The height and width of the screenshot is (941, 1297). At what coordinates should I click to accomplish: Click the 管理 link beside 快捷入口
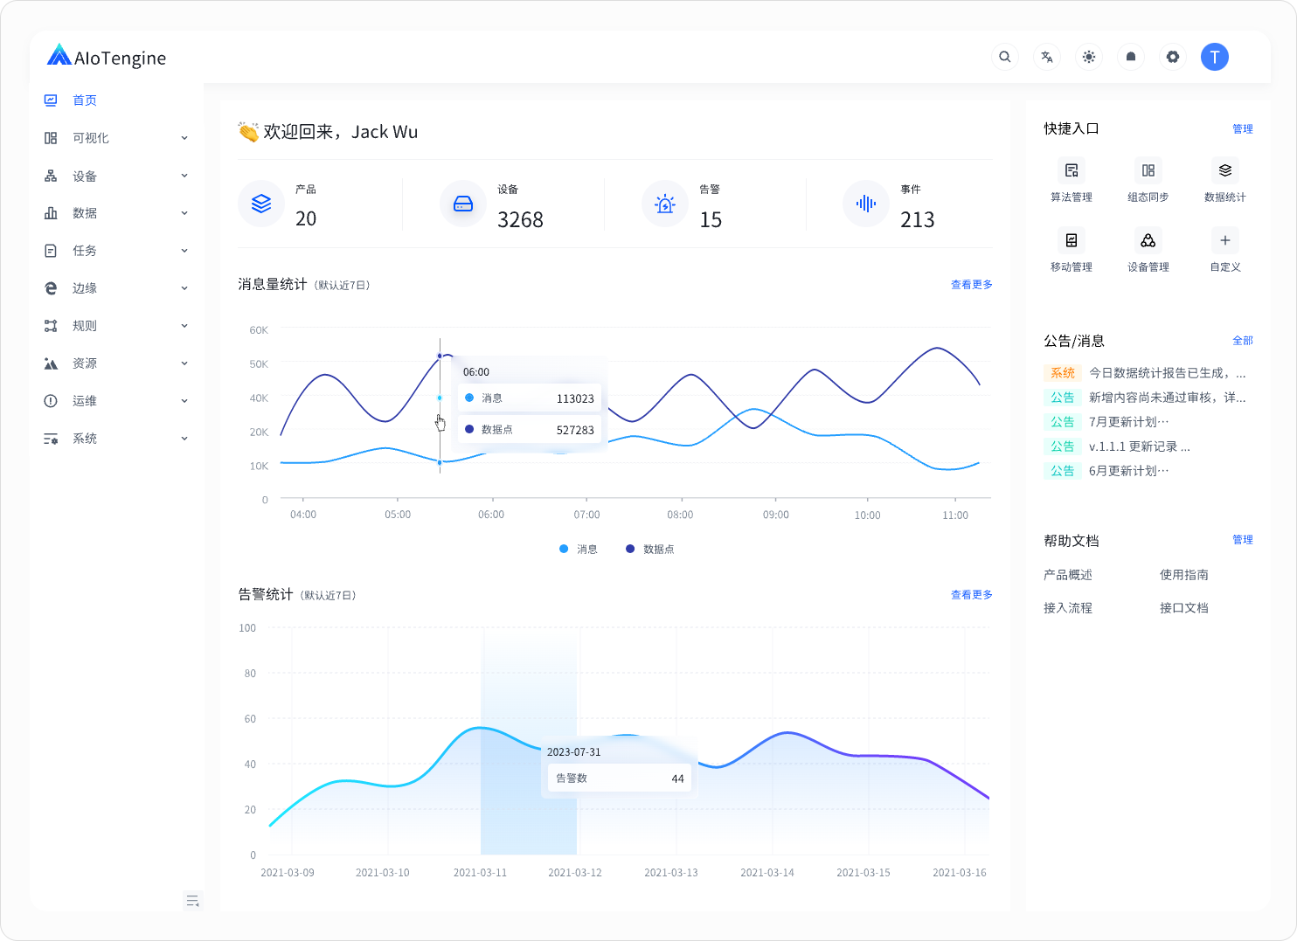(x=1243, y=128)
